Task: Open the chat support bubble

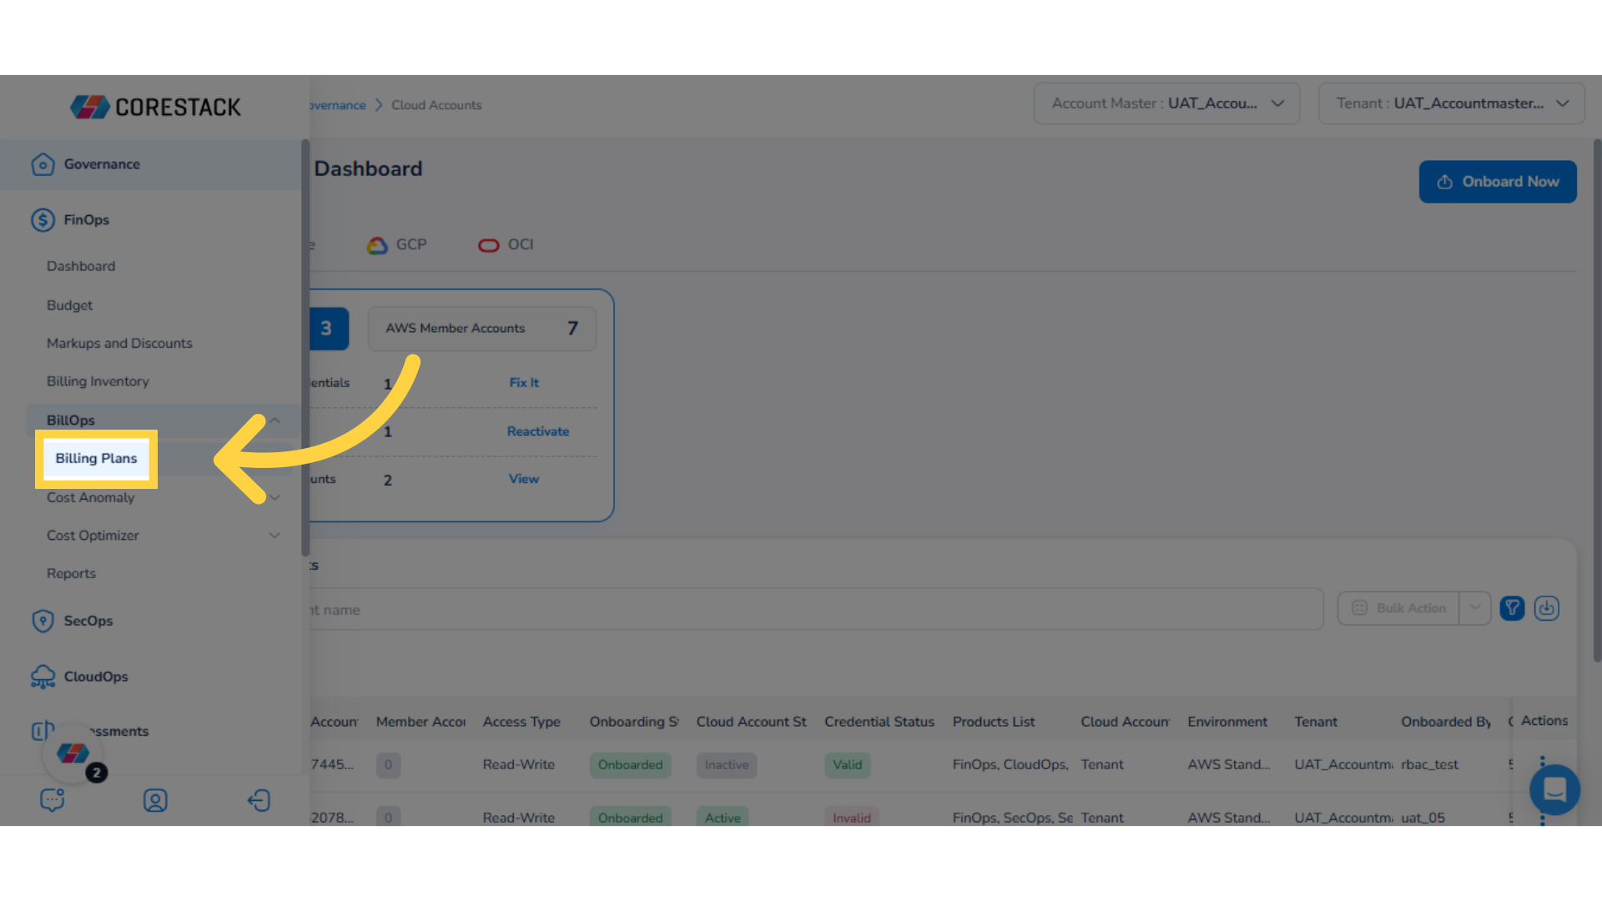Action: tap(1555, 789)
